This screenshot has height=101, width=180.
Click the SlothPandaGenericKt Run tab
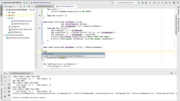(21, 73)
